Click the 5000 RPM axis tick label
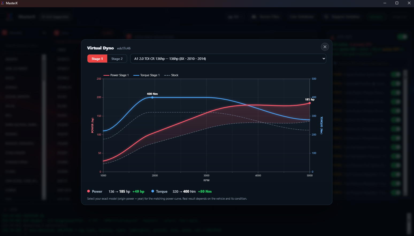414x236 pixels. (x=310, y=176)
